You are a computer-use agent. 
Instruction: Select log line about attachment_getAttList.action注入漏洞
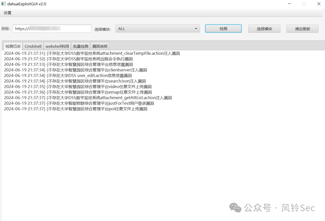tap(88, 98)
